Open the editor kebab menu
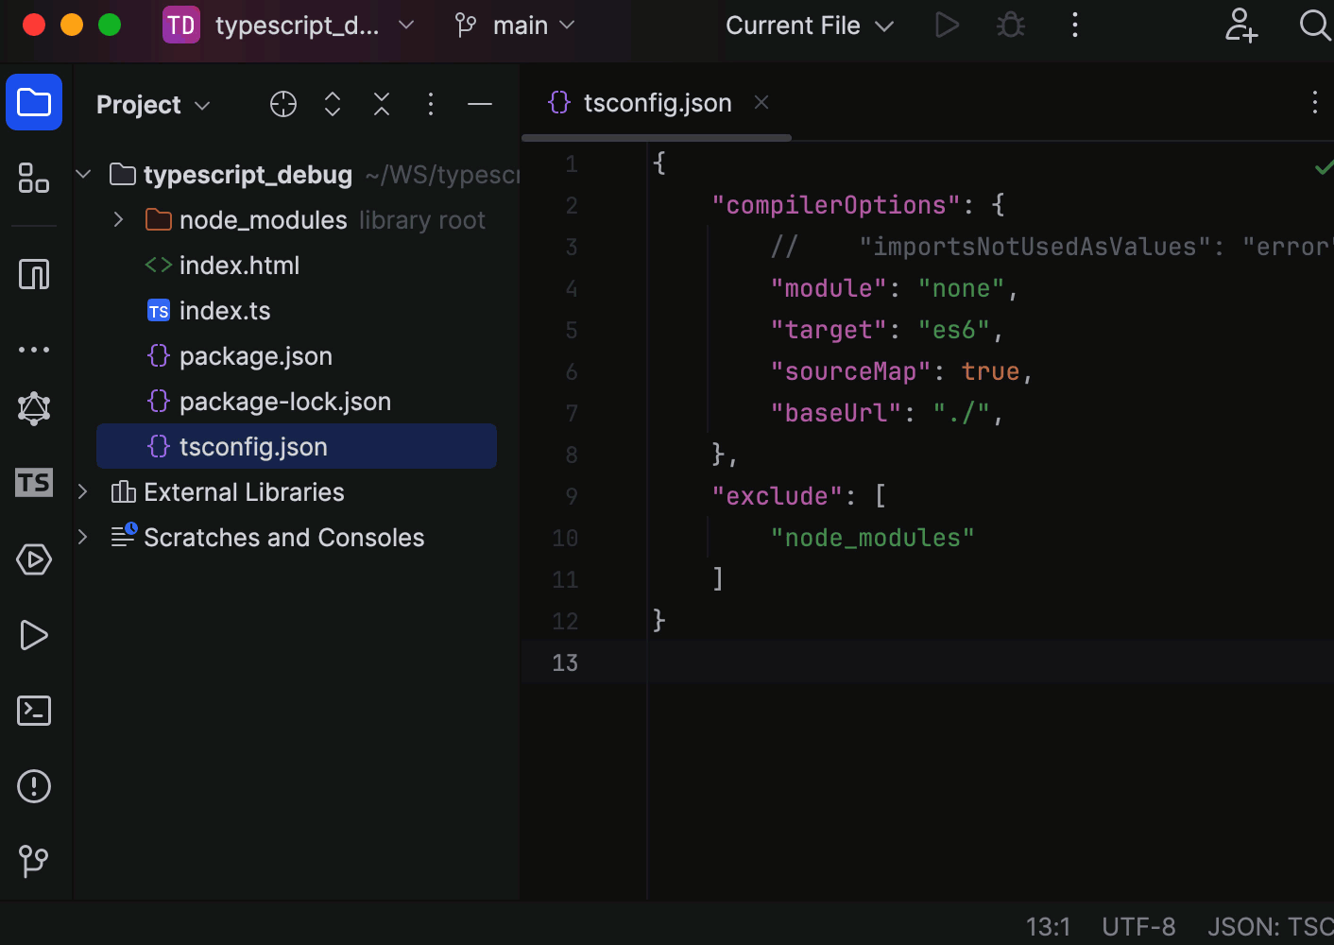The width and height of the screenshot is (1334, 945). [x=1314, y=102]
